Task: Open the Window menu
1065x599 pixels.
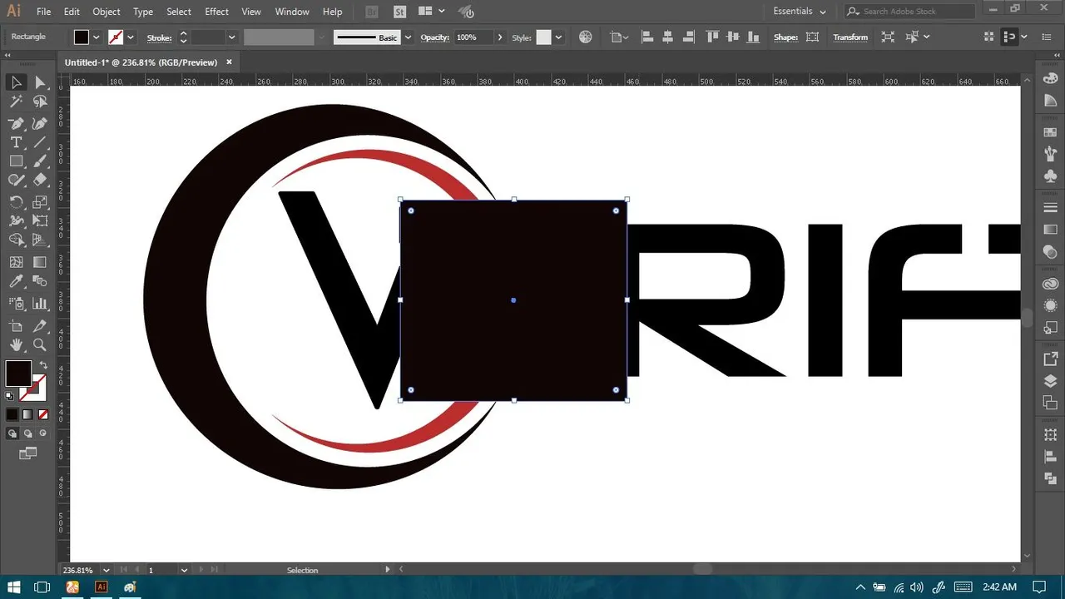Action: click(x=292, y=12)
